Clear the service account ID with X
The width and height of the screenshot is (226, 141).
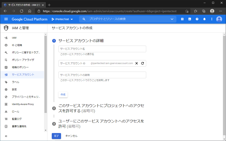click(x=137, y=63)
